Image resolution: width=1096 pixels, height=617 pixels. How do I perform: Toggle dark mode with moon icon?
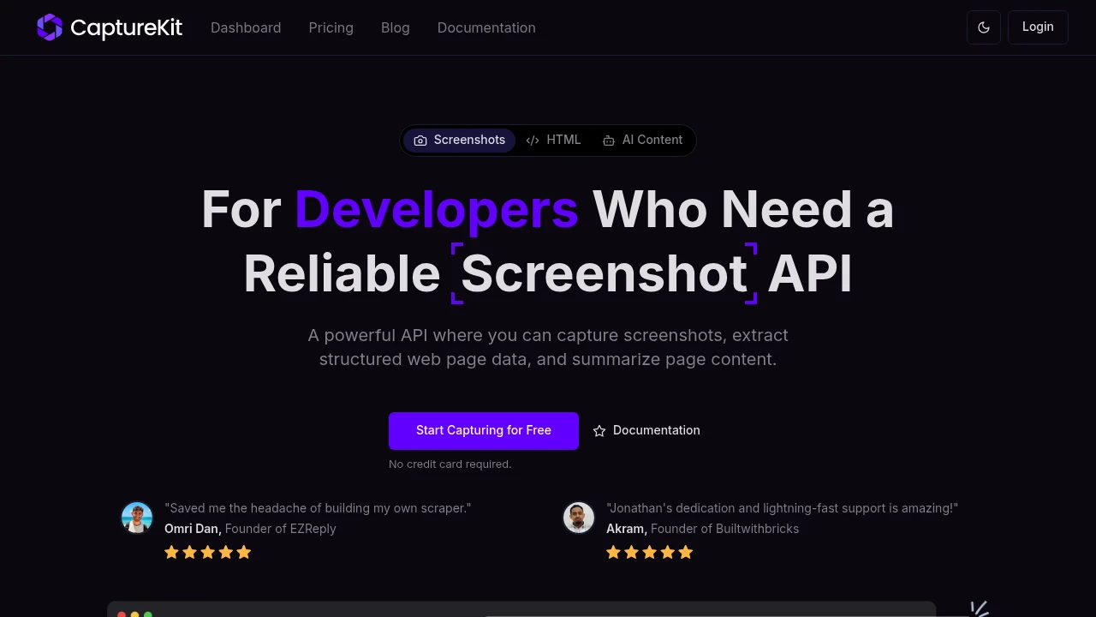(x=984, y=27)
